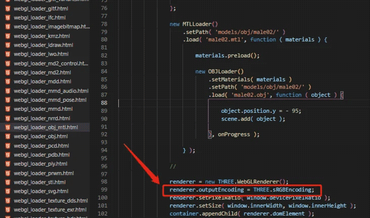Click HTML5 icon beside webgl_loader_kmz.html
This screenshot has height=218, width=370.
click(8, 36)
